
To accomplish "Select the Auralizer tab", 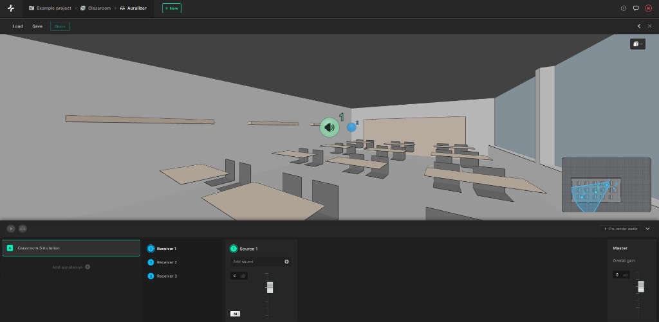I will (x=133, y=8).
